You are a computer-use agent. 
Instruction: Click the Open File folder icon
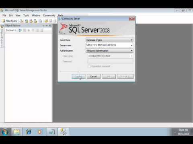click(x=46, y=21)
